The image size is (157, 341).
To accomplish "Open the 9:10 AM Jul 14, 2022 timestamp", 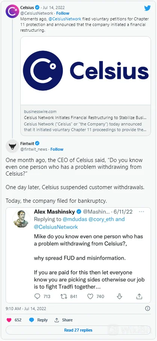I will click(x=26, y=308).
